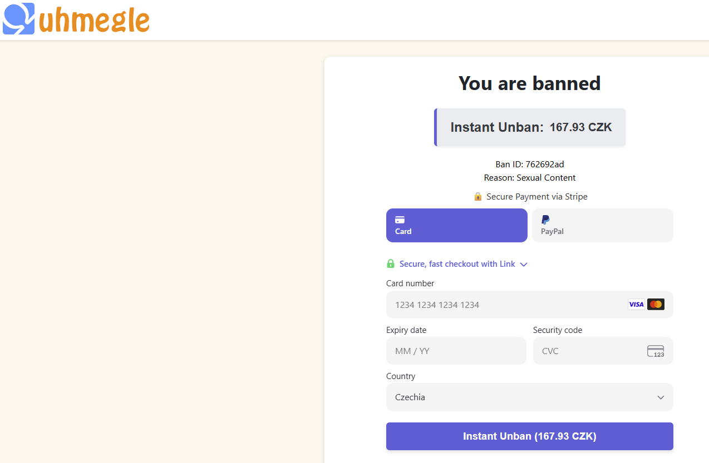
Task: Click the Secure Payment via Stripe text
Action: [536, 196]
